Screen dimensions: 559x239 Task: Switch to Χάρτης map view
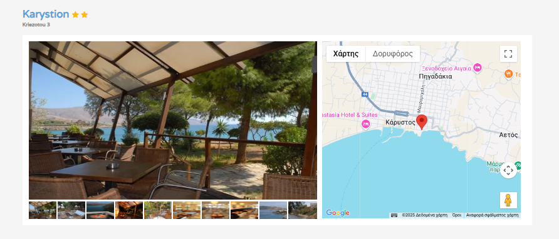tap(346, 54)
